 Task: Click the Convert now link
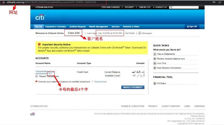point(101,81)
